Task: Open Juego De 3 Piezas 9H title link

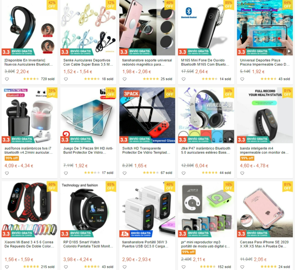Action: [88, 150]
